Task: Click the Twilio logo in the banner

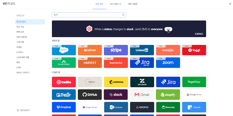Action: tap(89, 29)
